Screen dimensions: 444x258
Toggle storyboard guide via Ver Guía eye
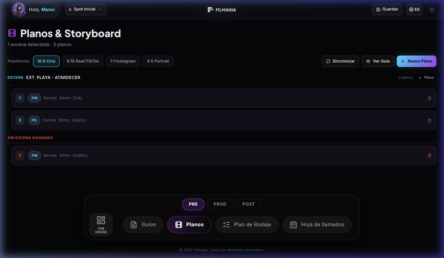[x=368, y=61]
